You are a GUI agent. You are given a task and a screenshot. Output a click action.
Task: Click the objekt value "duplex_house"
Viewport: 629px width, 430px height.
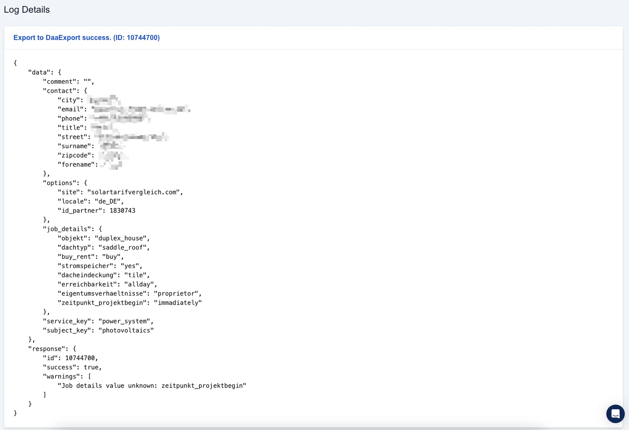(x=121, y=238)
